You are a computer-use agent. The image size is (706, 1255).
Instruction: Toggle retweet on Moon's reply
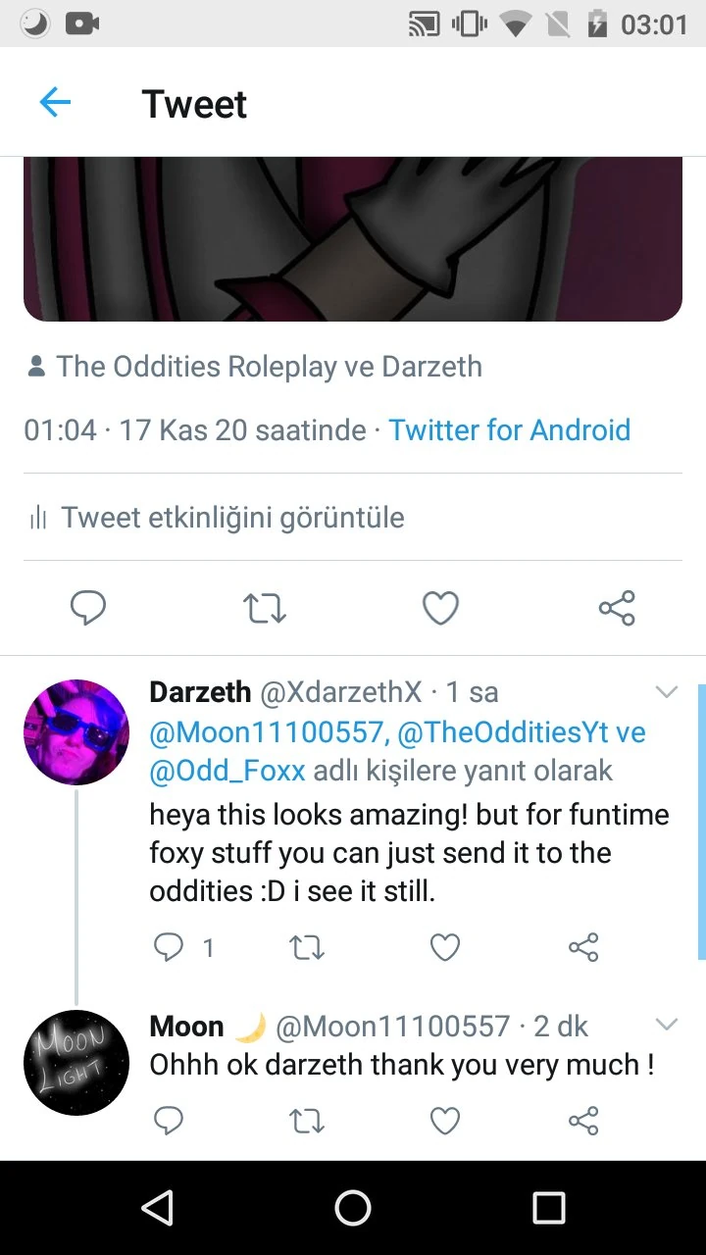pyautogui.click(x=307, y=1120)
